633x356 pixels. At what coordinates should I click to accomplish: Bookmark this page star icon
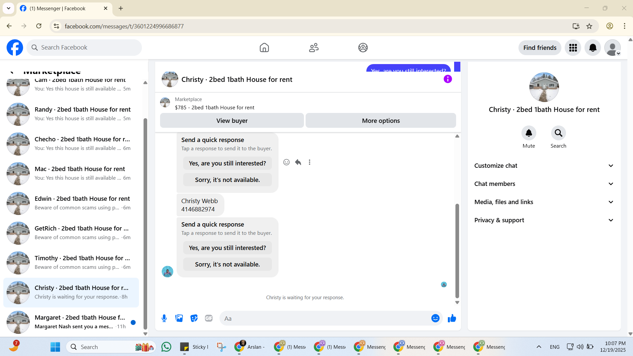pos(589,26)
